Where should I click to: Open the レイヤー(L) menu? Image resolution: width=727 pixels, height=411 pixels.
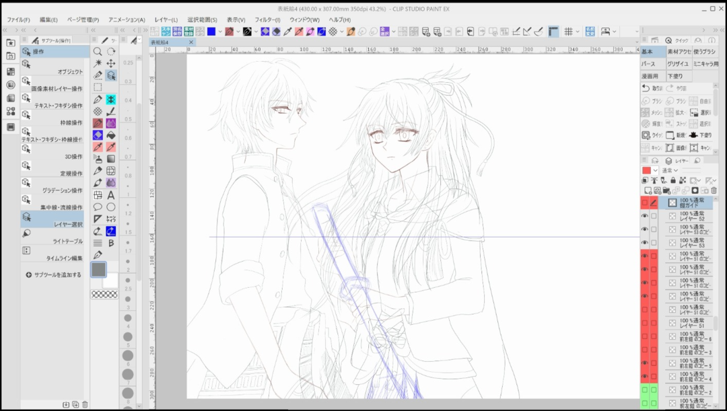click(x=166, y=20)
